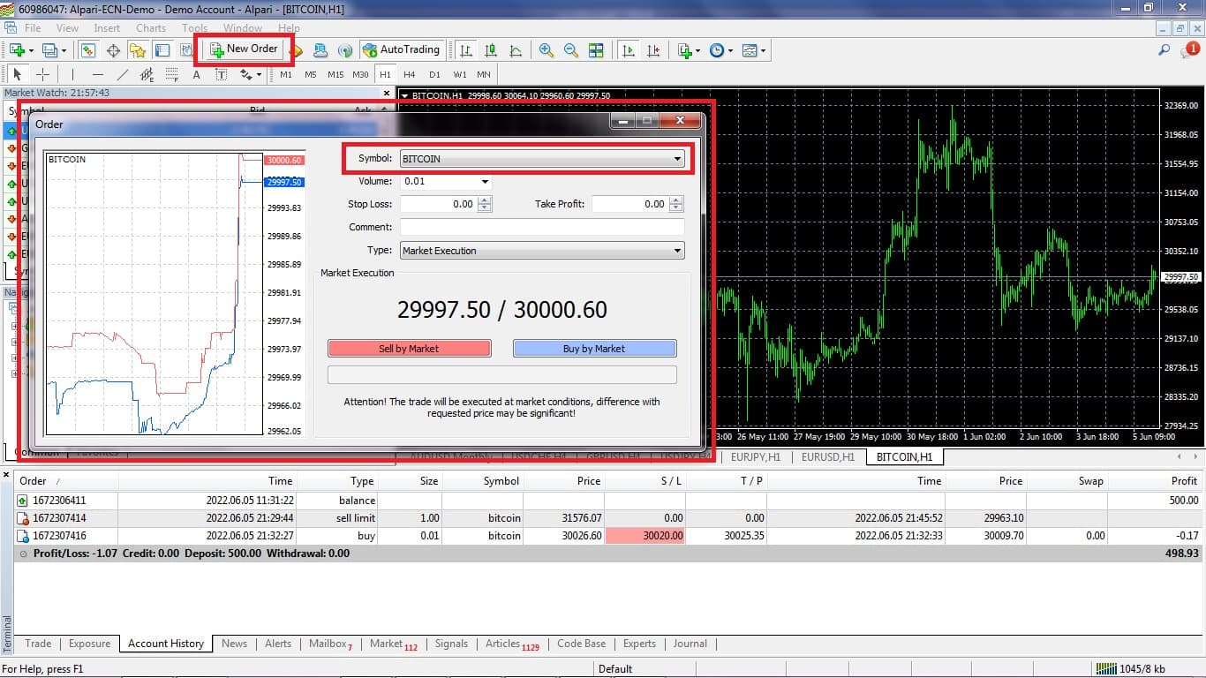The width and height of the screenshot is (1206, 678).
Task: Switch chart to line chart icon
Action: point(516,50)
